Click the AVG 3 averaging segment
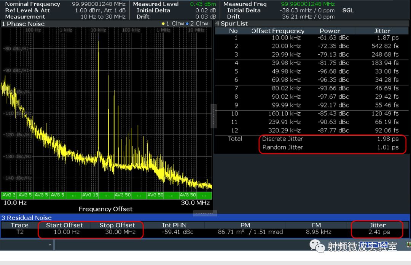 [x=9, y=195]
